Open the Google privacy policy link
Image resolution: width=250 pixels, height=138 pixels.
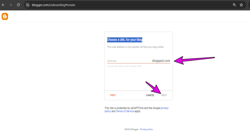click(164, 108)
